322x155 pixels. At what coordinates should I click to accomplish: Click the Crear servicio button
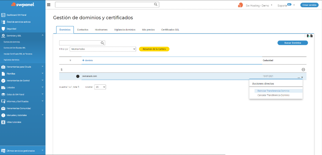[310, 5]
